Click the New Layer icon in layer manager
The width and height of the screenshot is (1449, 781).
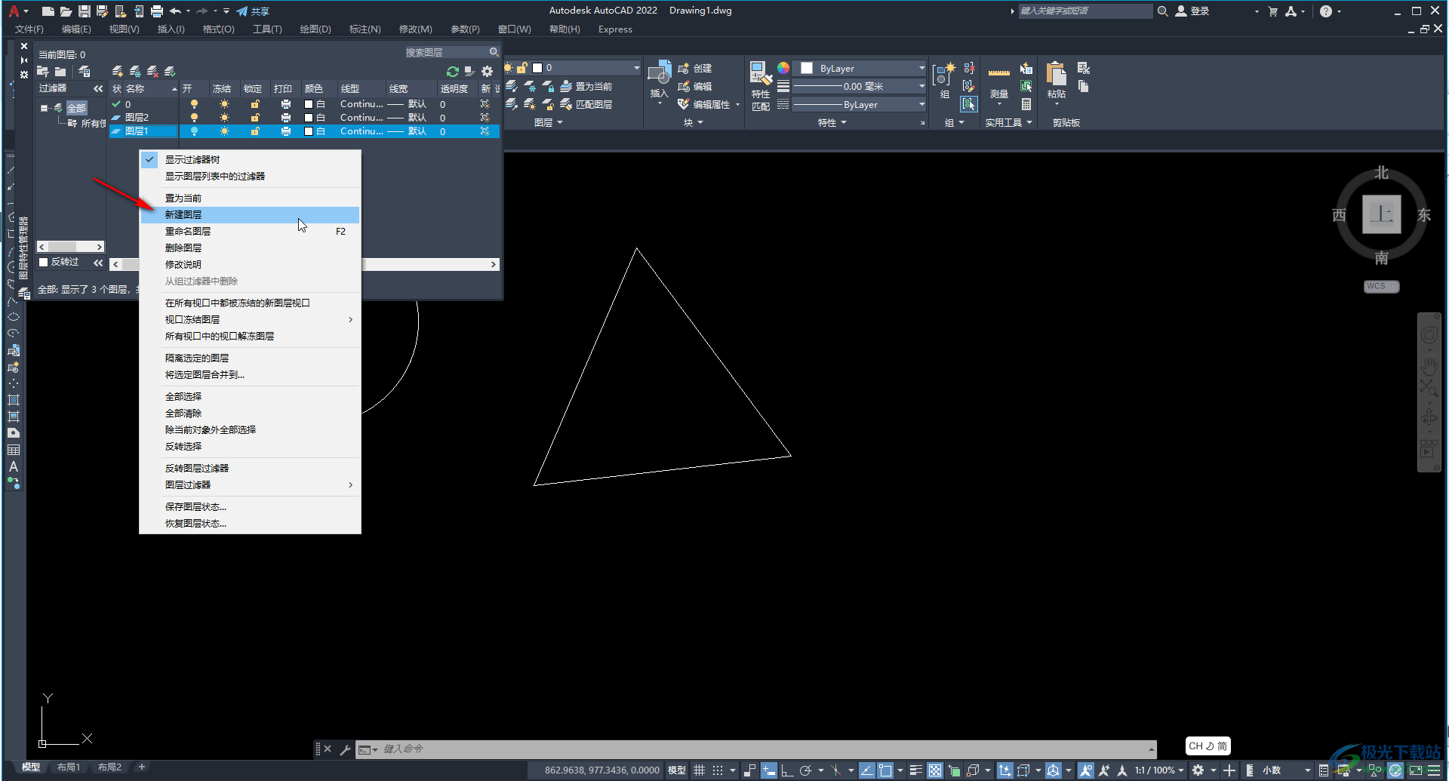click(117, 71)
